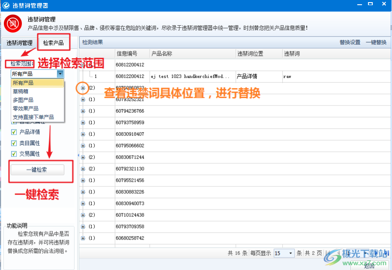Expand row 60830883226

point(83,192)
